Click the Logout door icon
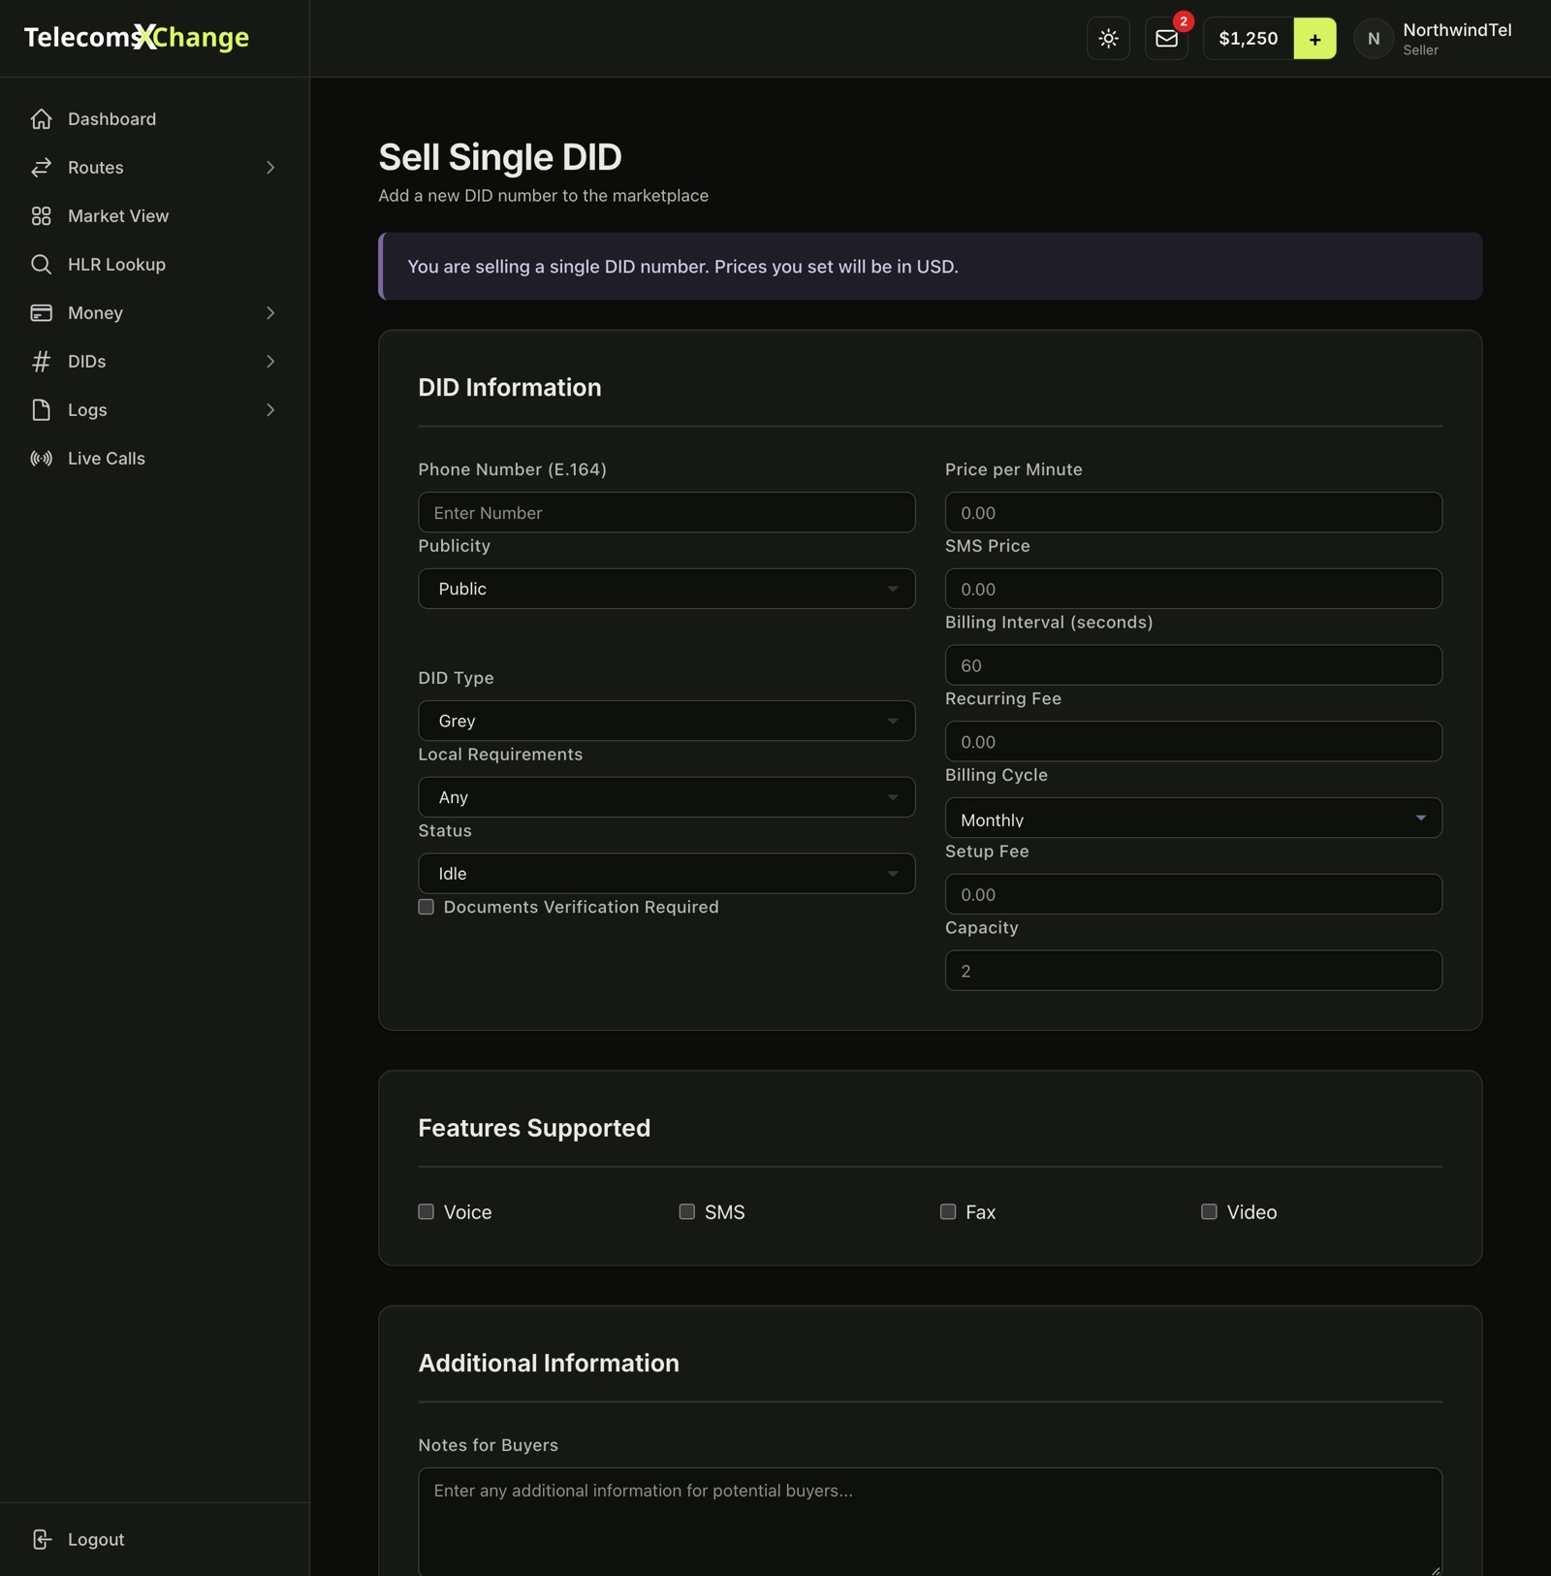The image size is (1551, 1576). (41, 1539)
